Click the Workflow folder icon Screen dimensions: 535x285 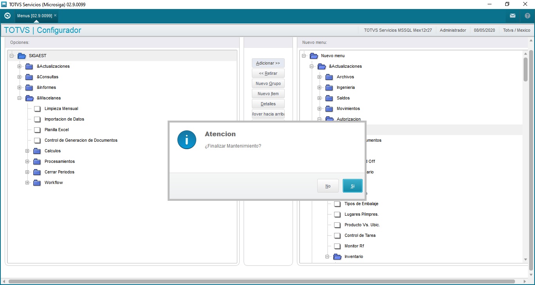pyautogui.click(x=37, y=182)
